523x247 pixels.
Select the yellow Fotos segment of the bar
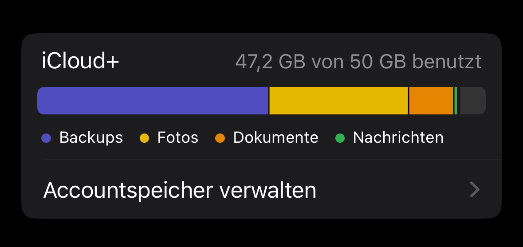coord(338,101)
